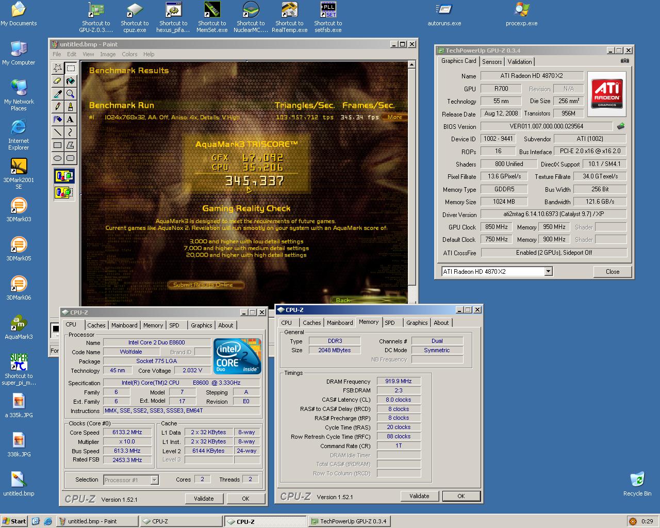
Task: Select the Fill With Color bucket tool
Action: click(71, 81)
